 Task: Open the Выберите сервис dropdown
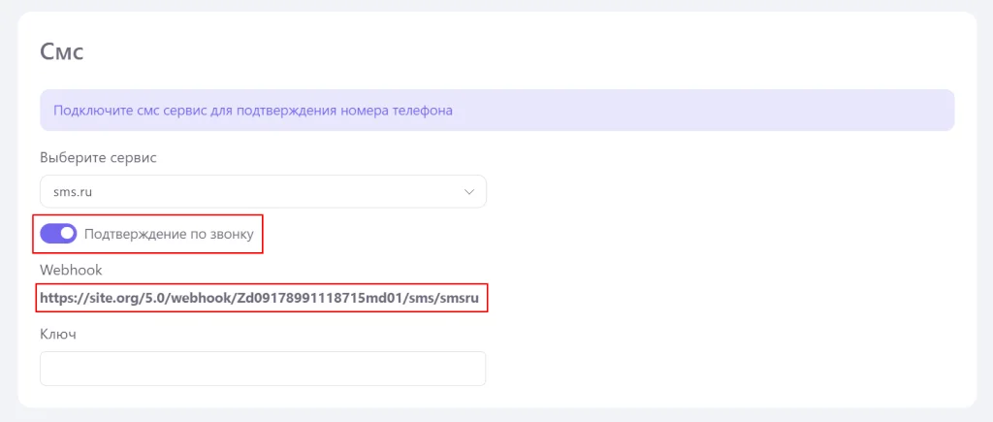coord(263,191)
